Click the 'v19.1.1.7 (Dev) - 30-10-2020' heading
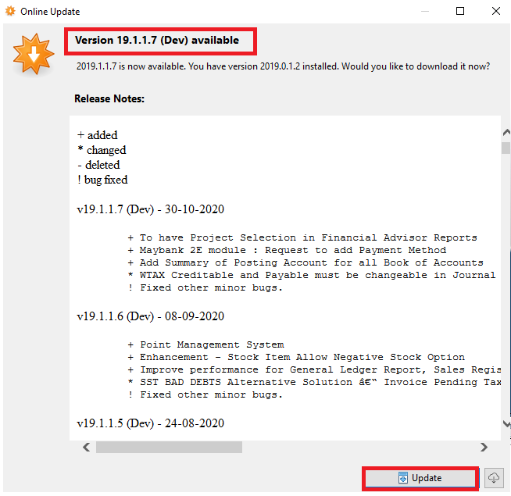The width and height of the screenshot is (511, 496). pyautogui.click(x=151, y=209)
